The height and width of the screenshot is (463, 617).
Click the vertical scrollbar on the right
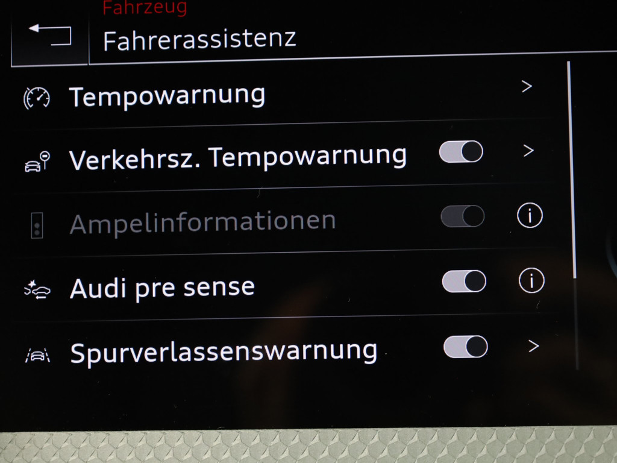(x=572, y=215)
